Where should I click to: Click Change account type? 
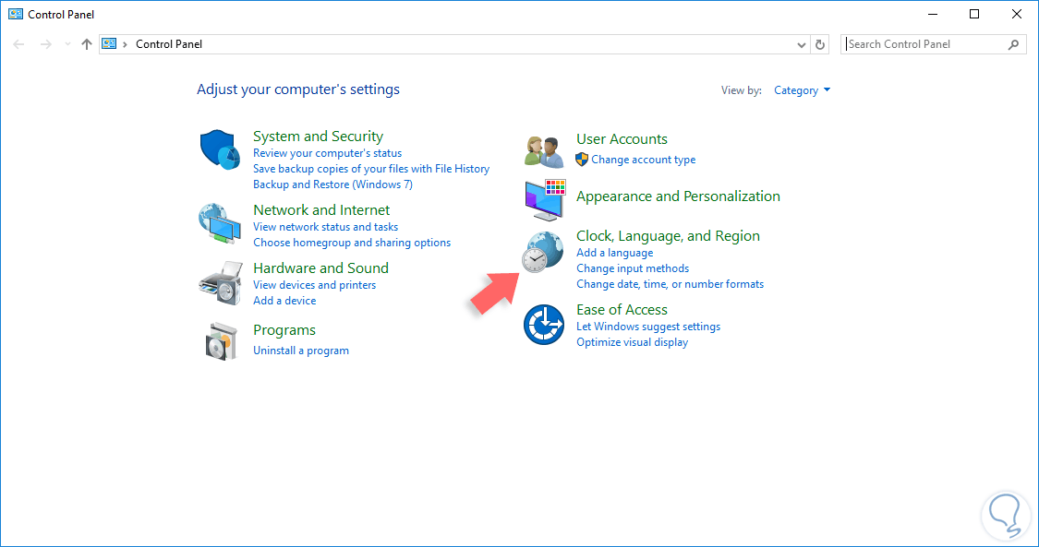click(644, 160)
